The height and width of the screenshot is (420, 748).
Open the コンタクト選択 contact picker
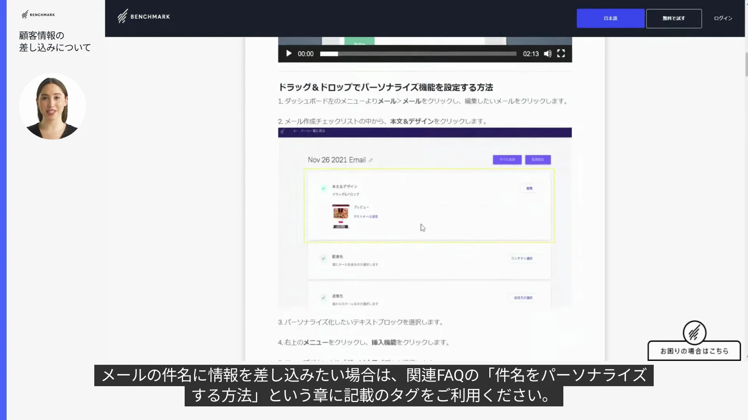tap(522, 258)
